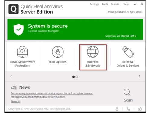Open External Drives & Devices USB icon
This screenshot has height=113, width=151.
128,52
